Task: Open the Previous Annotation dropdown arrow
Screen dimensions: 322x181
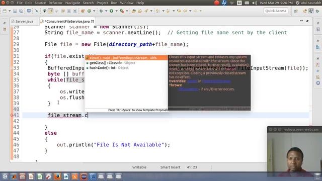Action: (x=174, y=11)
